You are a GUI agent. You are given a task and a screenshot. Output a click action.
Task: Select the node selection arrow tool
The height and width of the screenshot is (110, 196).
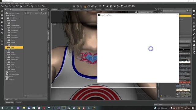(x=81, y=6)
